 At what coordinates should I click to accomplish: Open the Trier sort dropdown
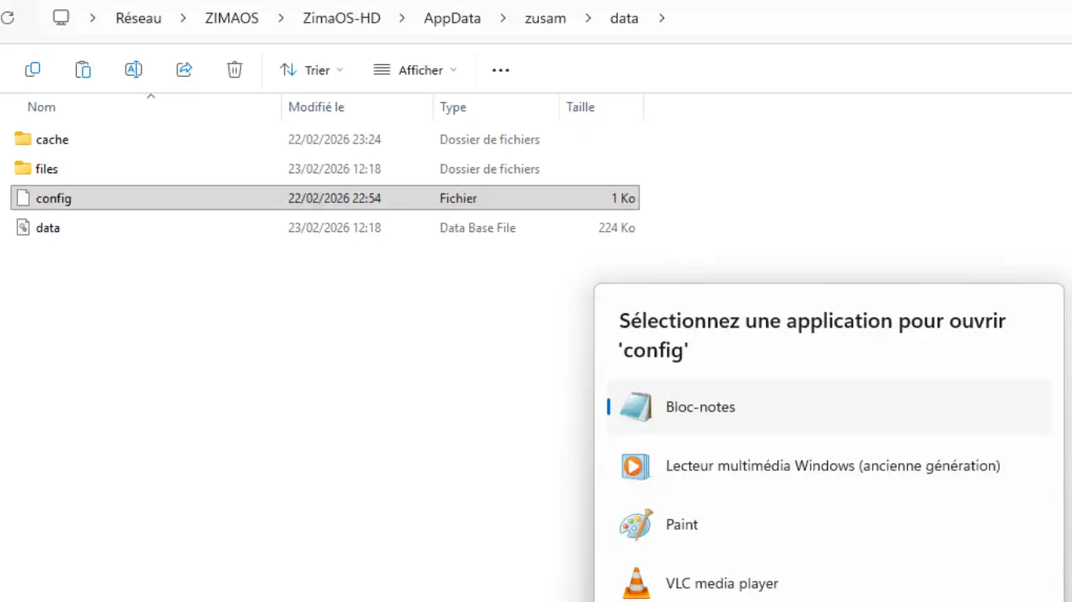tap(312, 70)
